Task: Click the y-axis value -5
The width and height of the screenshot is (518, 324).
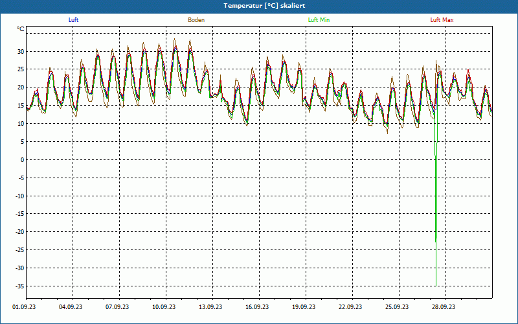Action: (21, 178)
